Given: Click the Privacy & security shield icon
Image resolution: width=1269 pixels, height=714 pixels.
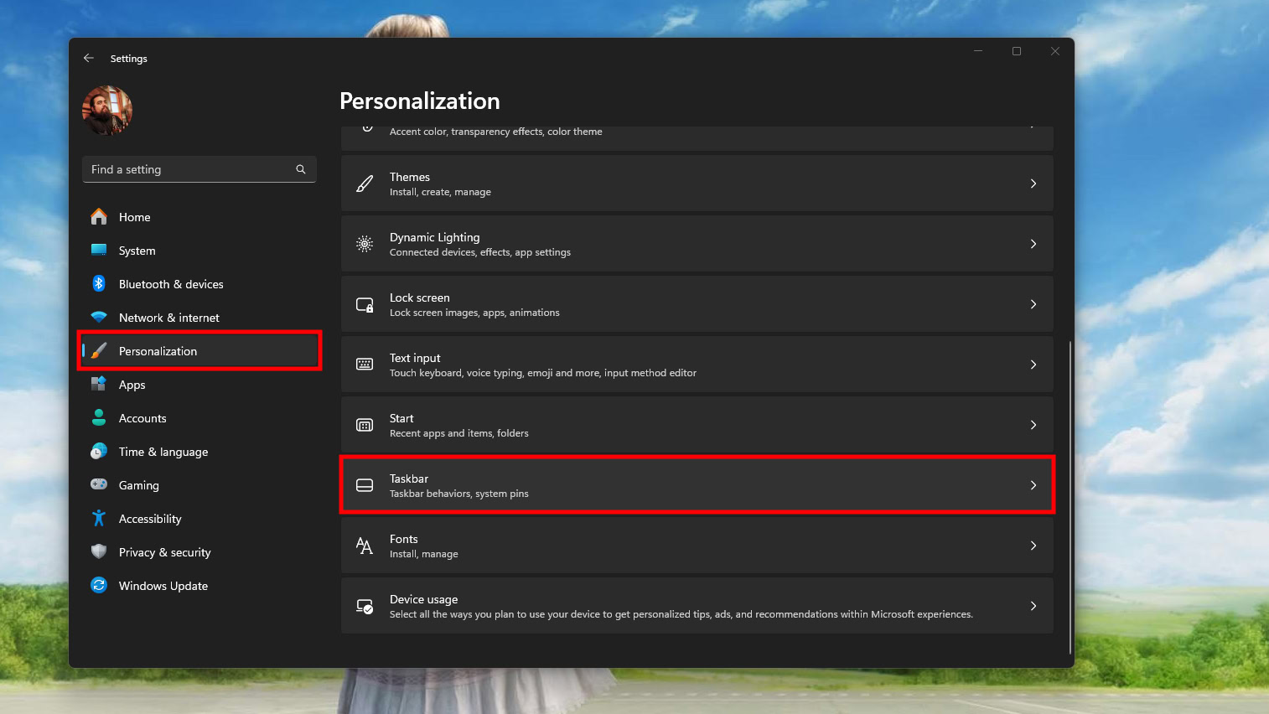Looking at the screenshot, I should (99, 552).
